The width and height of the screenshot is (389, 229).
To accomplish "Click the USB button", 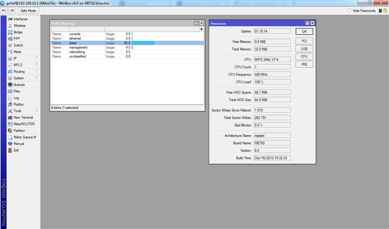I will 304,49.
